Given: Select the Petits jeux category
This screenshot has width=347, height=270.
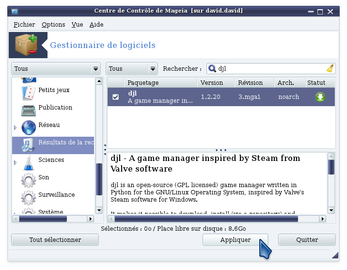Looking at the screenshot, I should point(54,90).
